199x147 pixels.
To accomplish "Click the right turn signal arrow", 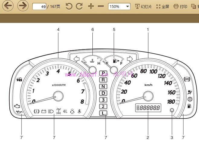I will point(130,58).
